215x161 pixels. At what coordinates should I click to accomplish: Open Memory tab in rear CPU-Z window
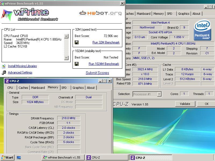click(x=159, y=14)
